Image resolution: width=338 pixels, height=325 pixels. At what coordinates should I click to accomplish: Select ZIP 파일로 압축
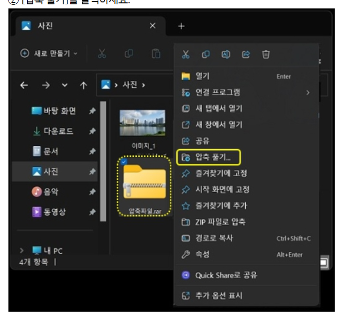click(246, 222)
